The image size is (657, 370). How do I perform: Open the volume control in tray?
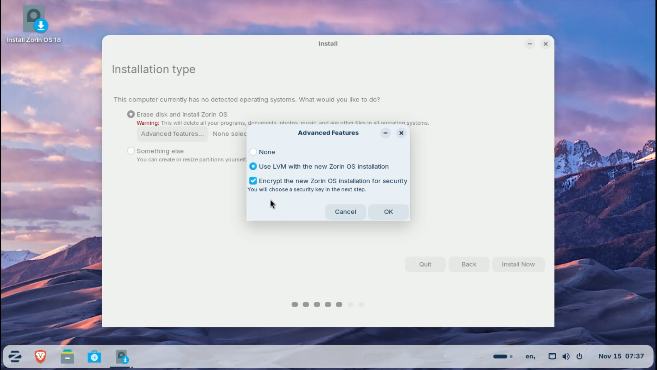pyautogui.click(x=566, y=356)
